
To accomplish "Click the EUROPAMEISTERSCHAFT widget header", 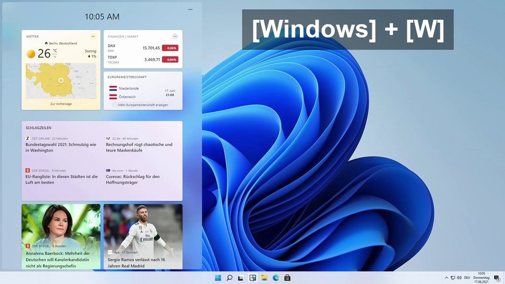I will (127, 78).
